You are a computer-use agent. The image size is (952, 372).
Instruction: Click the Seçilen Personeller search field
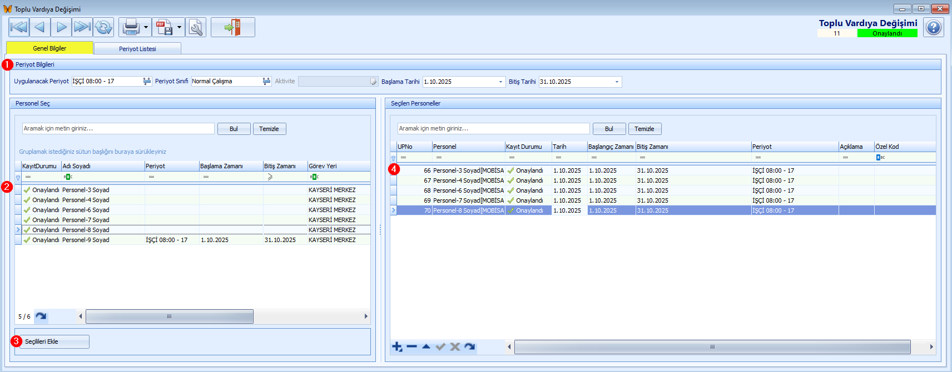493,129
